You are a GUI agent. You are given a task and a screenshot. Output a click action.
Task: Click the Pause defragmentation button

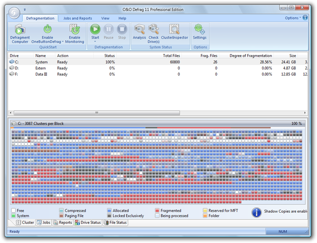coord(108,29)
